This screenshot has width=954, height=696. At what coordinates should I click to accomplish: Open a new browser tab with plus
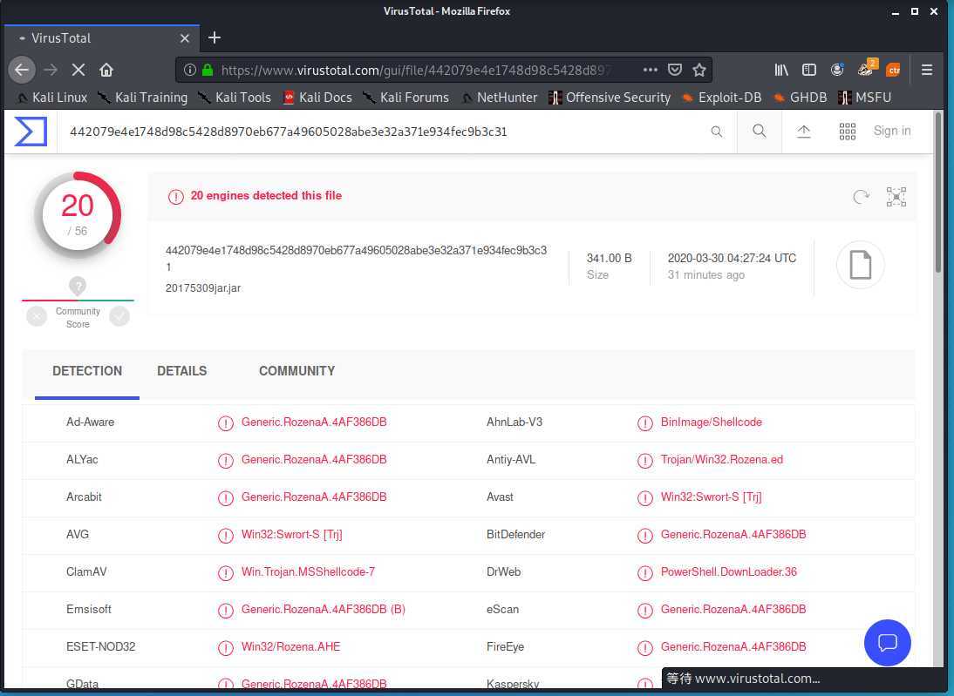[x=215, y=37]
